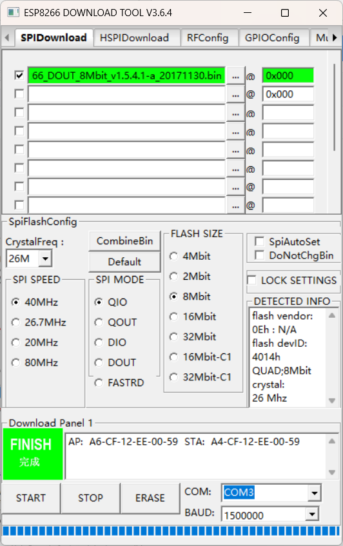
Task: Enable LOCK SETTINGS checkbox
Action: click(251, 280)
